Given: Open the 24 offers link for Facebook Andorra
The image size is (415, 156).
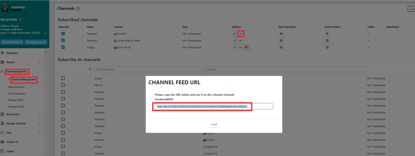Looking at the screenshot, I should 369,34.
